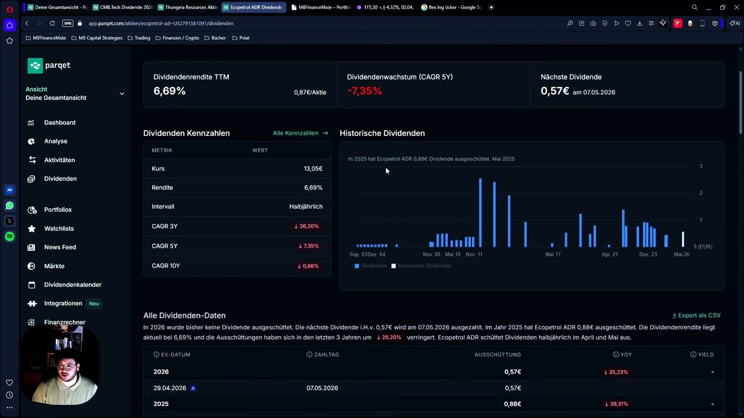Image resolution: width=744 pixels, height=418 pixels.
Task: Reload the page with the refresh button
Action: 52,23
